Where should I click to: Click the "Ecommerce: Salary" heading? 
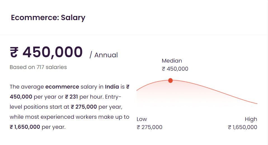click(48, 18)
